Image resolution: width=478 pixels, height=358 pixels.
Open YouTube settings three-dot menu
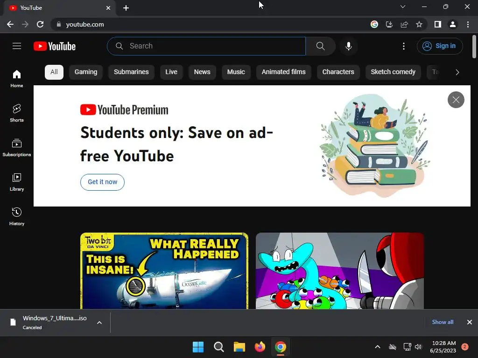404,46
